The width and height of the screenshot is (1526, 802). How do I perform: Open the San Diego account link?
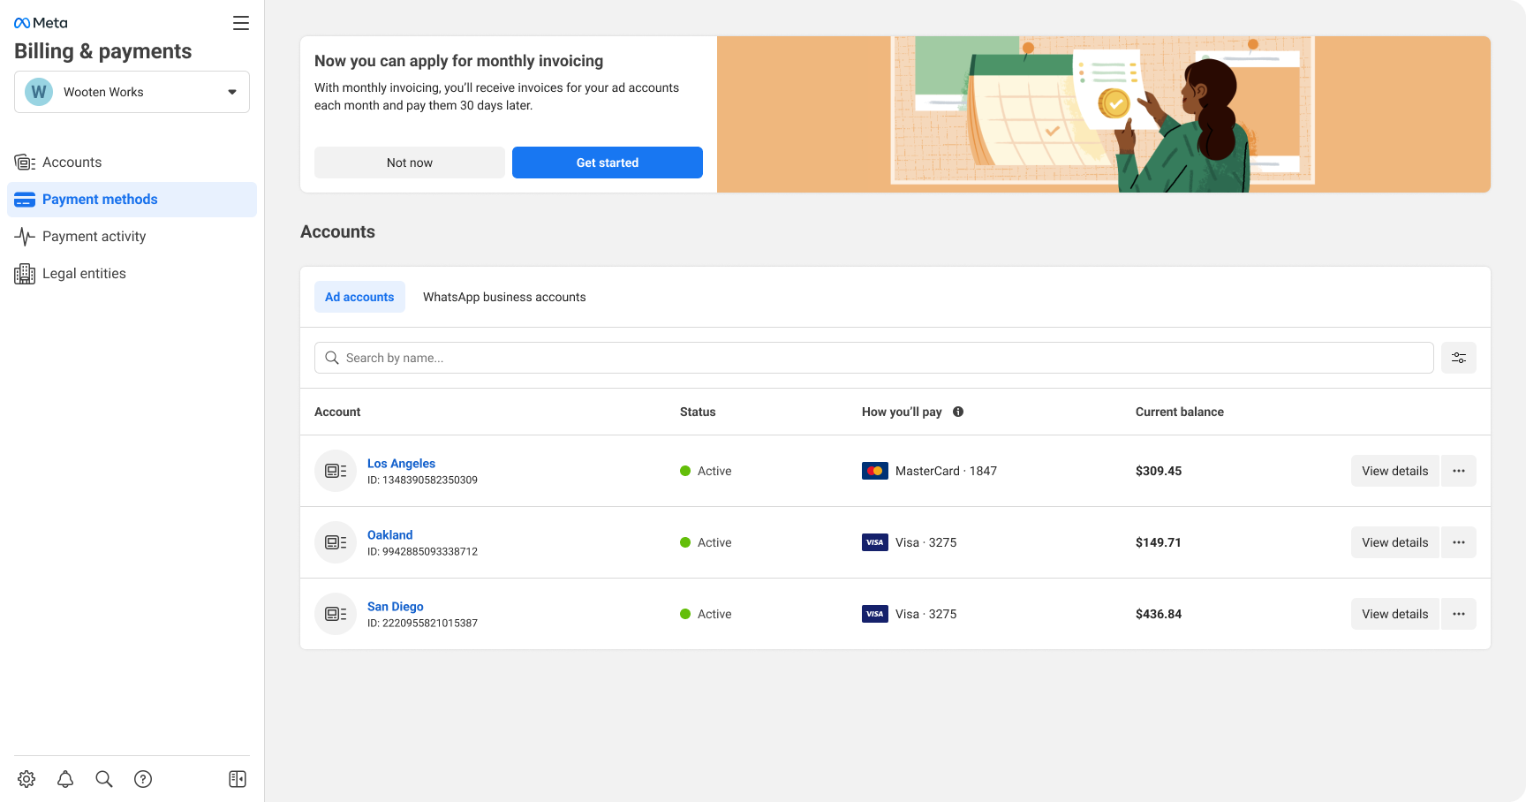tap(396, 607)
